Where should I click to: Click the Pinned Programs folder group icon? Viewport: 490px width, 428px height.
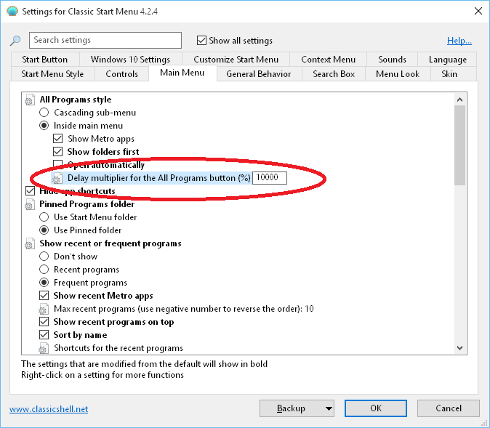tap(30, 204)
